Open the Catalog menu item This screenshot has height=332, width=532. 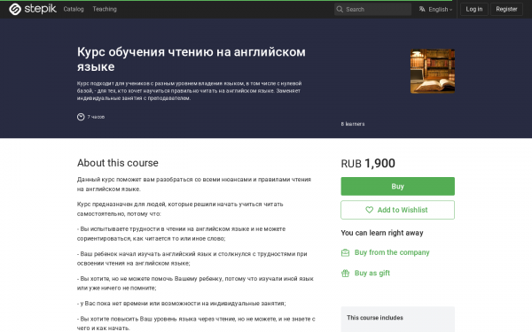pyautogui.click(x=74, y=9)
